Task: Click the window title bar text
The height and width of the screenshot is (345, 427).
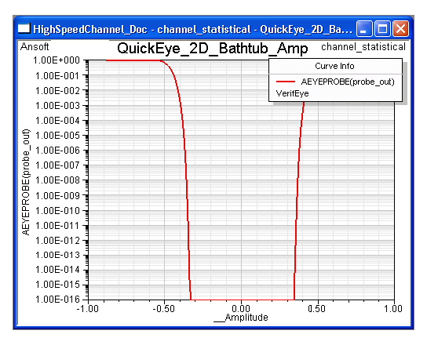Action: [x=193, y=29]
